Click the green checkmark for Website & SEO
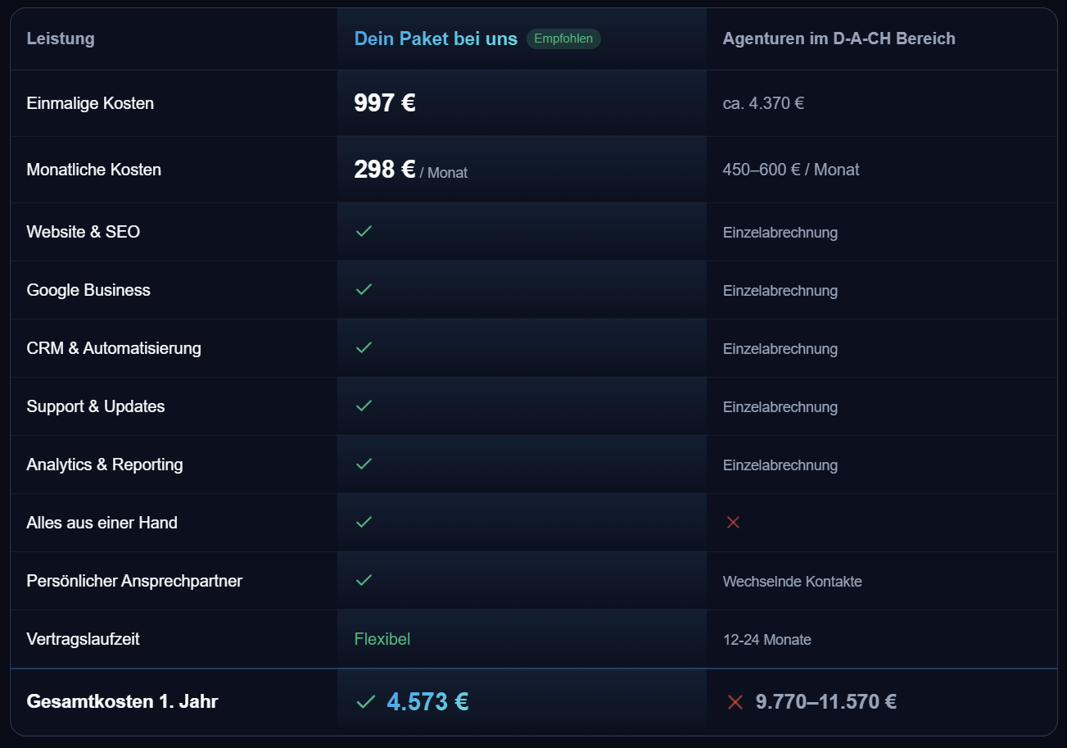The image size is (1067, 748). 364,232
